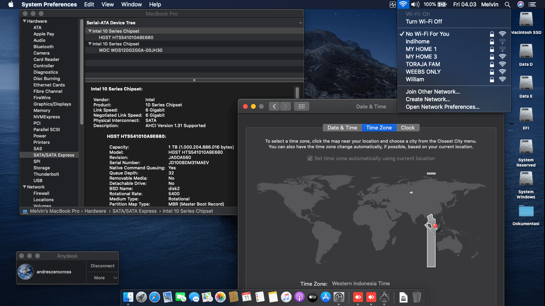The width and height of the screenshot is (545, 306).
Task: Turn Wi-Fi Off from the Wi-Fi menu
Action: [424, 22]
